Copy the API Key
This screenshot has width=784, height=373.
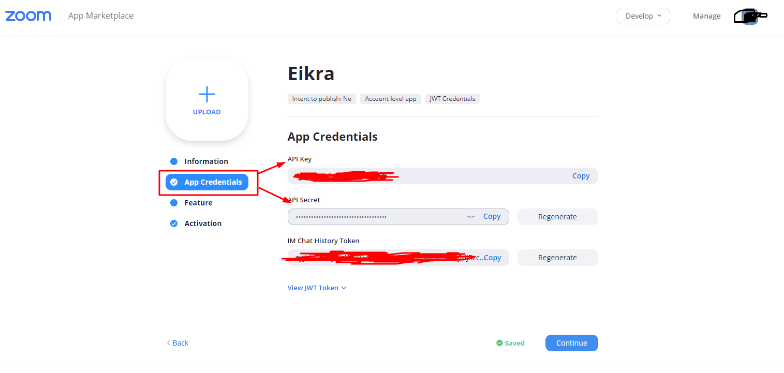coord(581,176)
